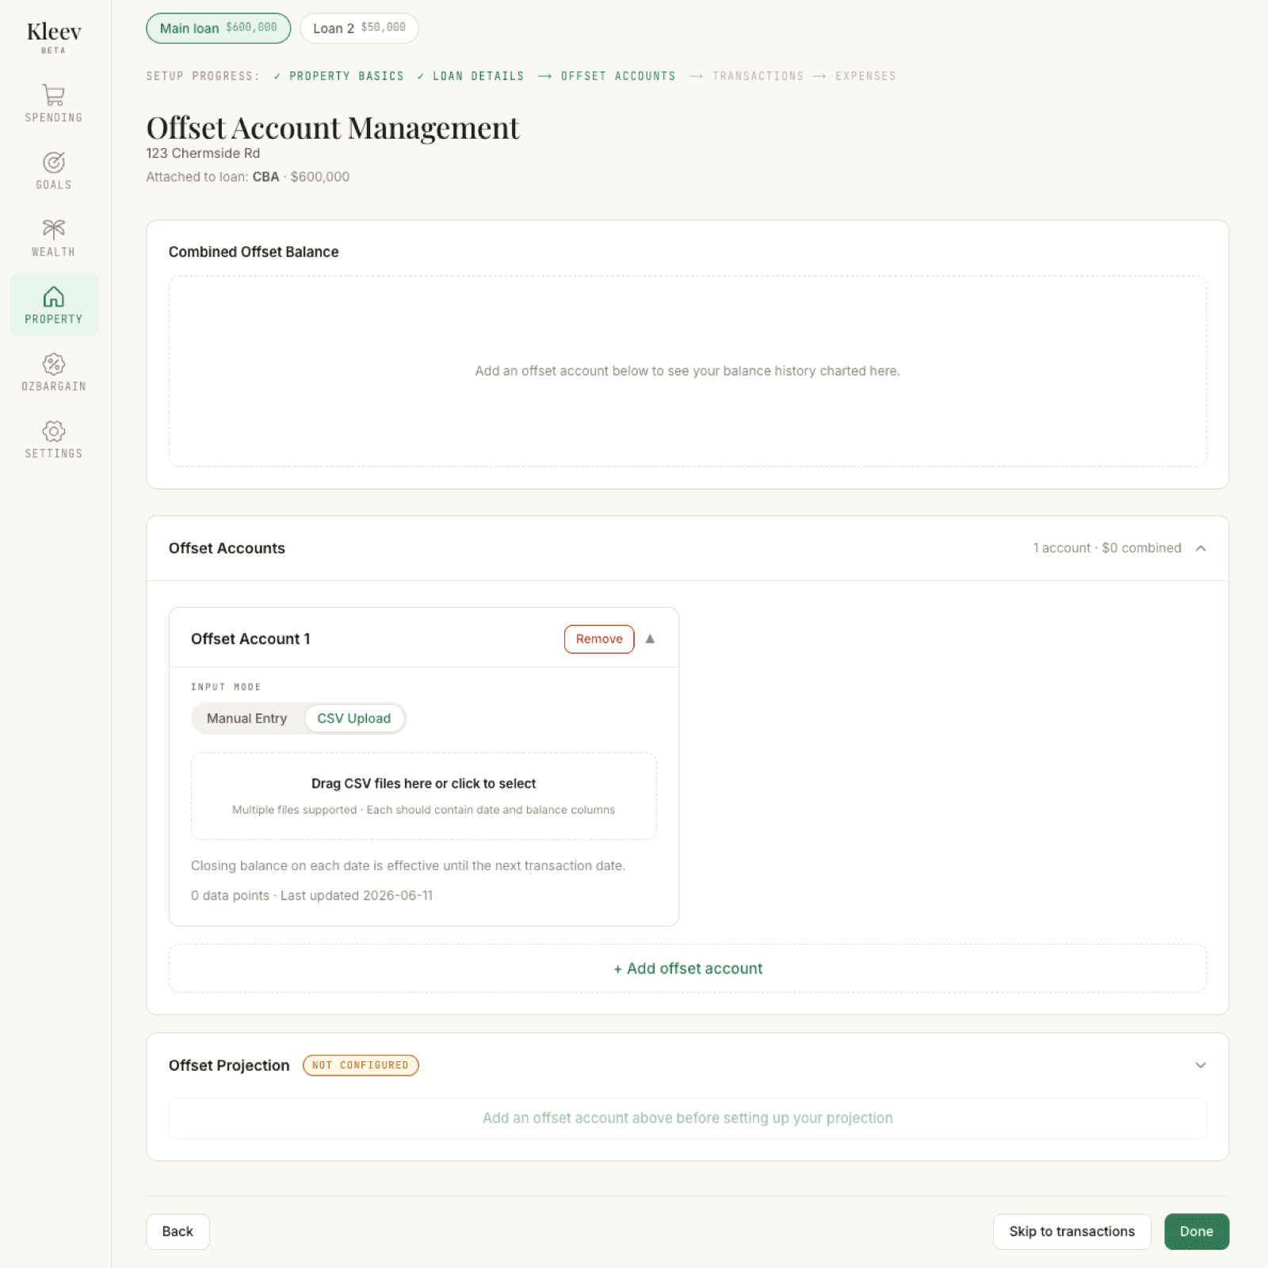Click '1 account · $0 combined' summary
Image resolution: width=1268 pixels, height=1268 pixels.
(x=1107, y=548)
